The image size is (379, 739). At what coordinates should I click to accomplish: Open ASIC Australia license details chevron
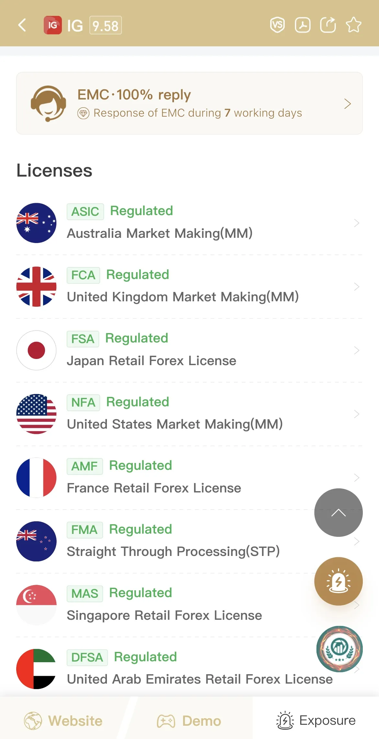click(357, 223)
